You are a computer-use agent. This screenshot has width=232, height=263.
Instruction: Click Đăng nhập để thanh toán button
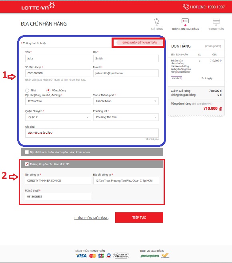[x=140, y=42]
